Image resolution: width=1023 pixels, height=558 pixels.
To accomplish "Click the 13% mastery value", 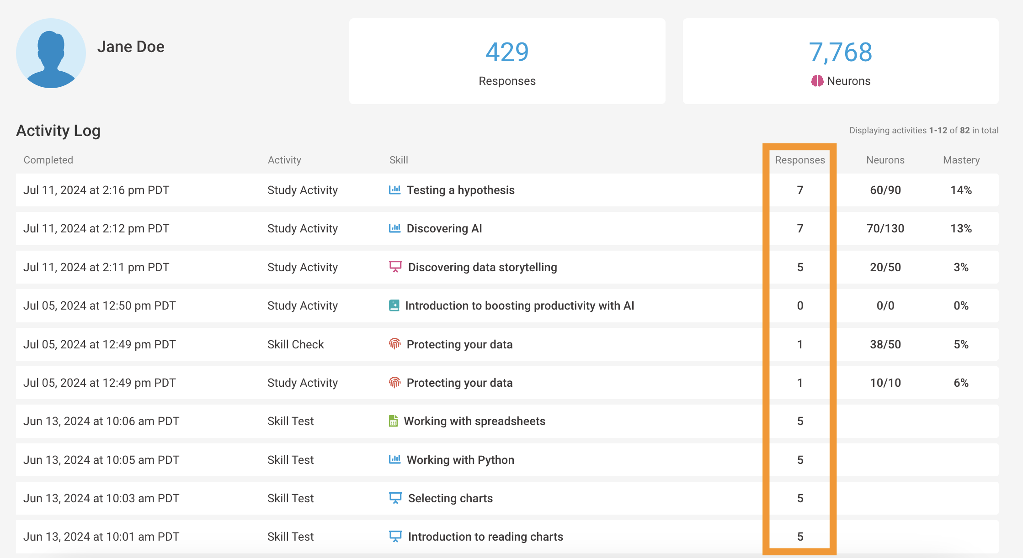I will coord(961,228).
